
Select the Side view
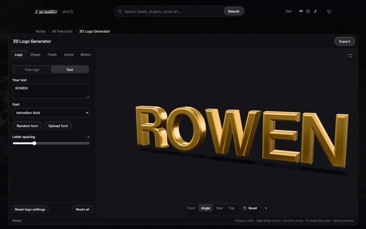click(219, 208)
